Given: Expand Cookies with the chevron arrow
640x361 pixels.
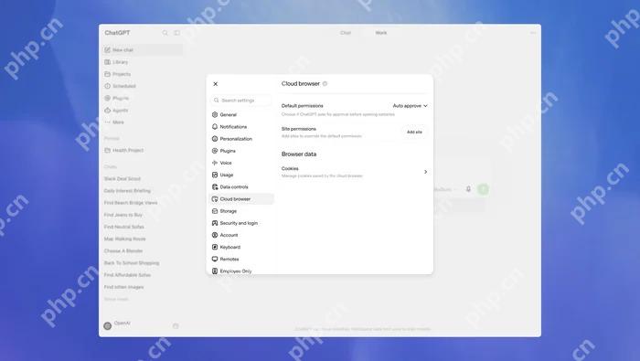Looking at the screenshot, I should point(425,172).
